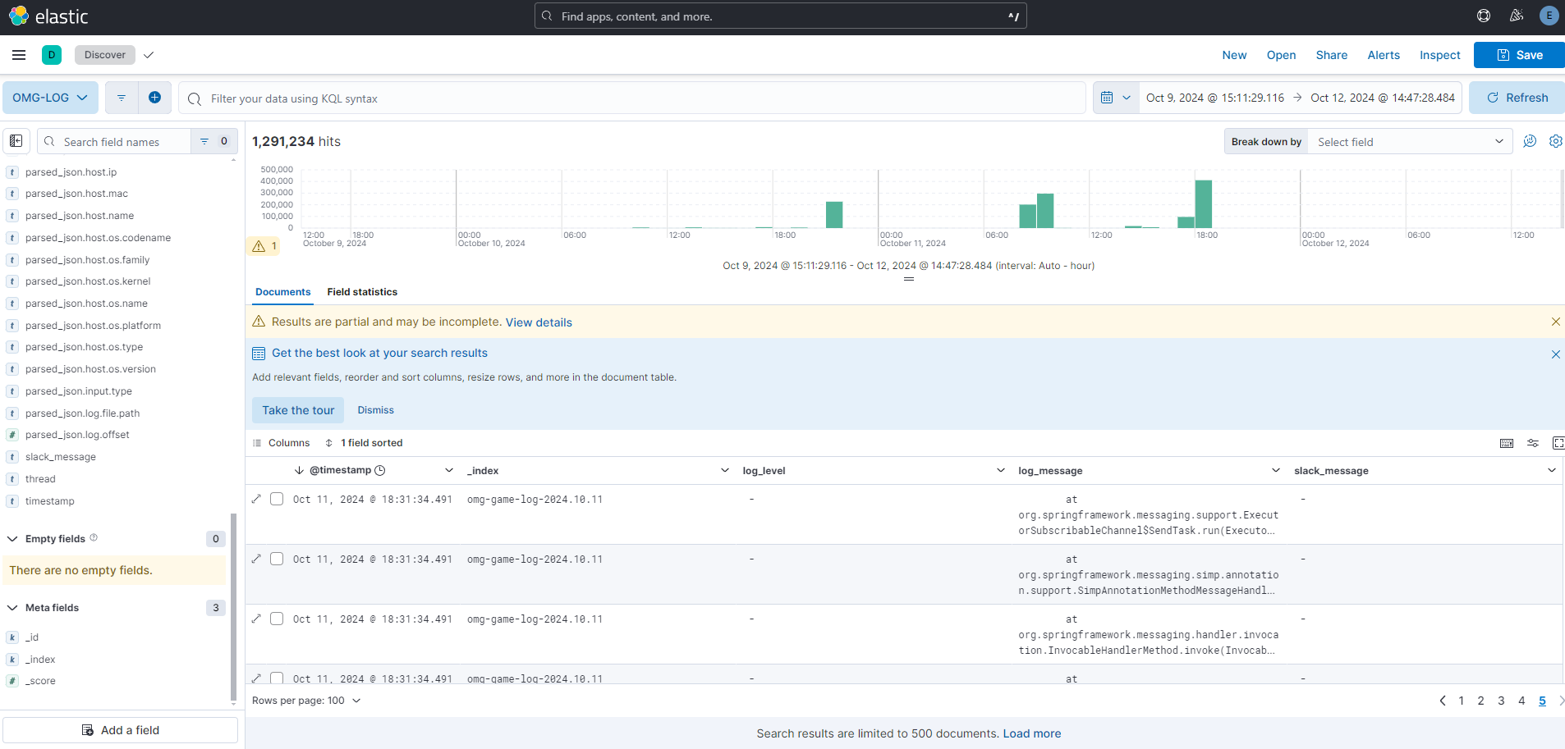Open the help menu icon in header
The image size is (1565, 749).
1484,16
